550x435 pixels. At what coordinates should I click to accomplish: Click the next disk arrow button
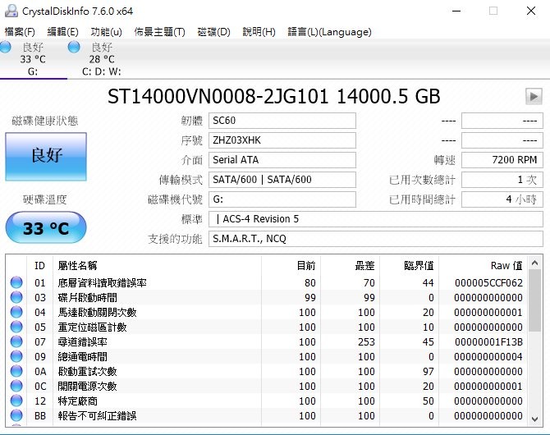point(534,97)
